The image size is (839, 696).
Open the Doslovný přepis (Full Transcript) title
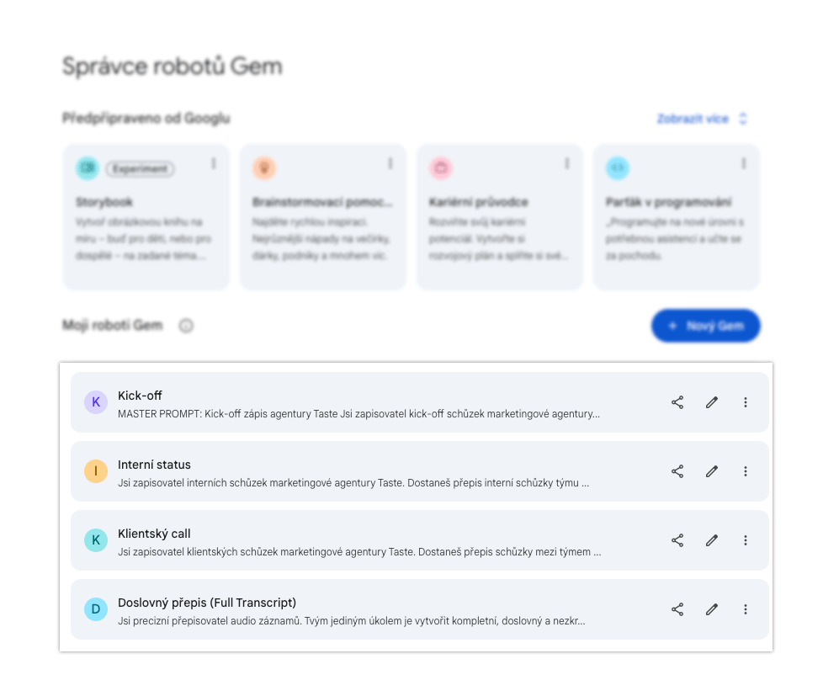point(207,603)
